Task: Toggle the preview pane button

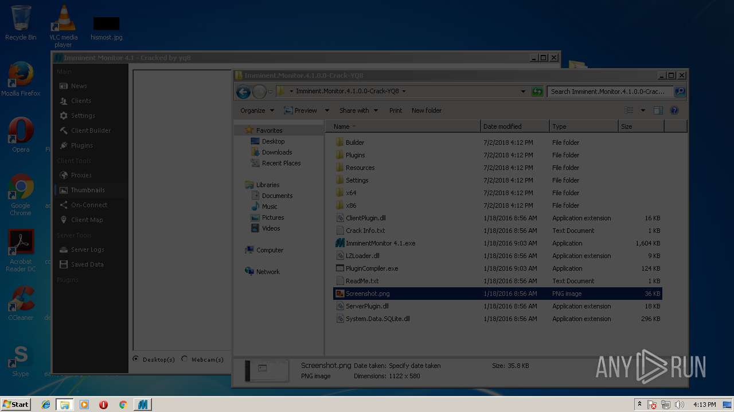Action: tap(658, 110)
